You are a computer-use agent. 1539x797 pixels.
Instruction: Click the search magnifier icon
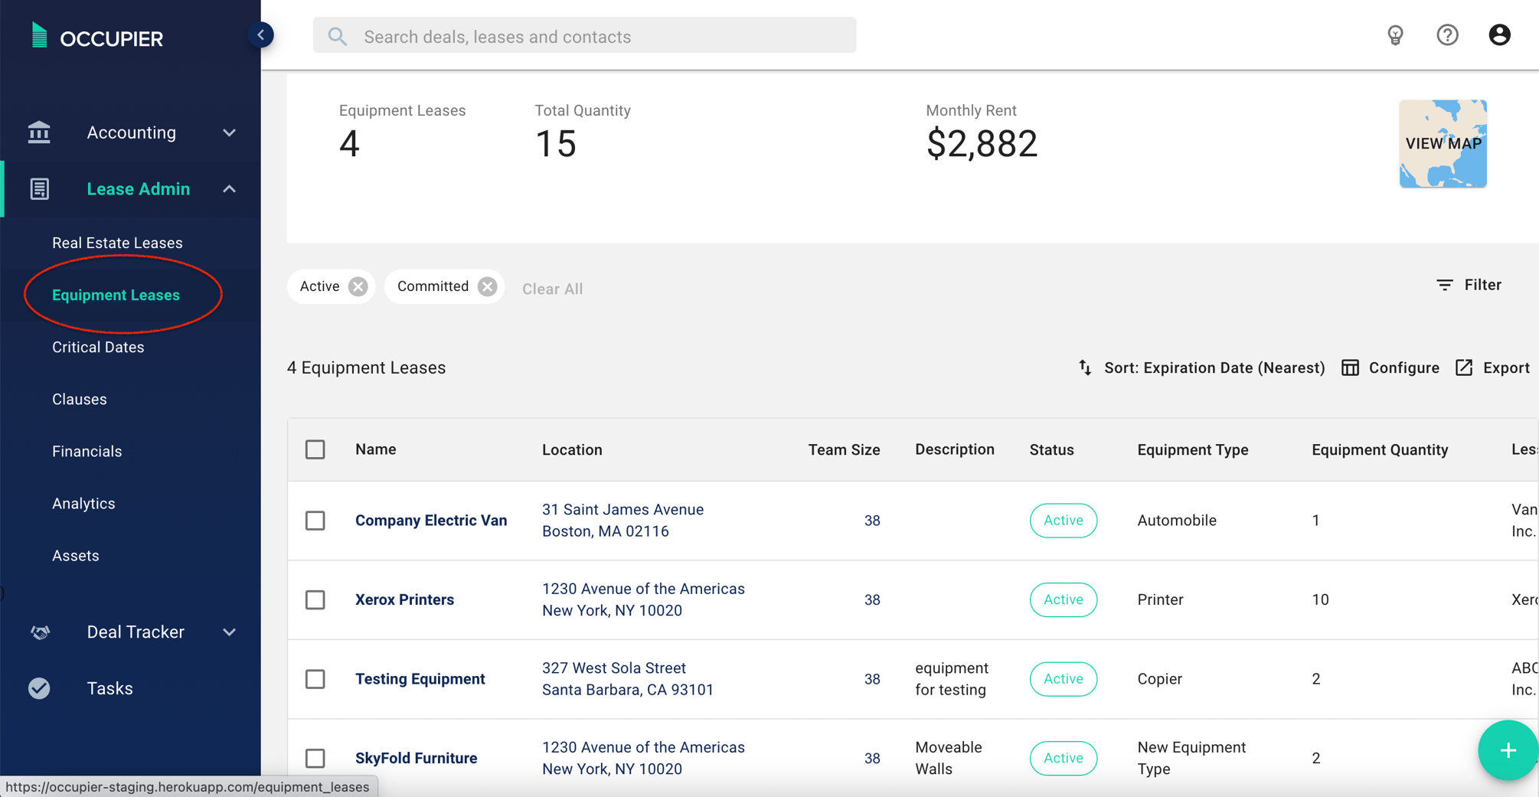(x=337, y=36)
